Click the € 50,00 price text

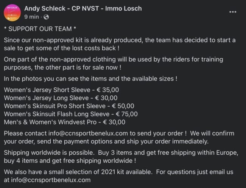point(123,106)
